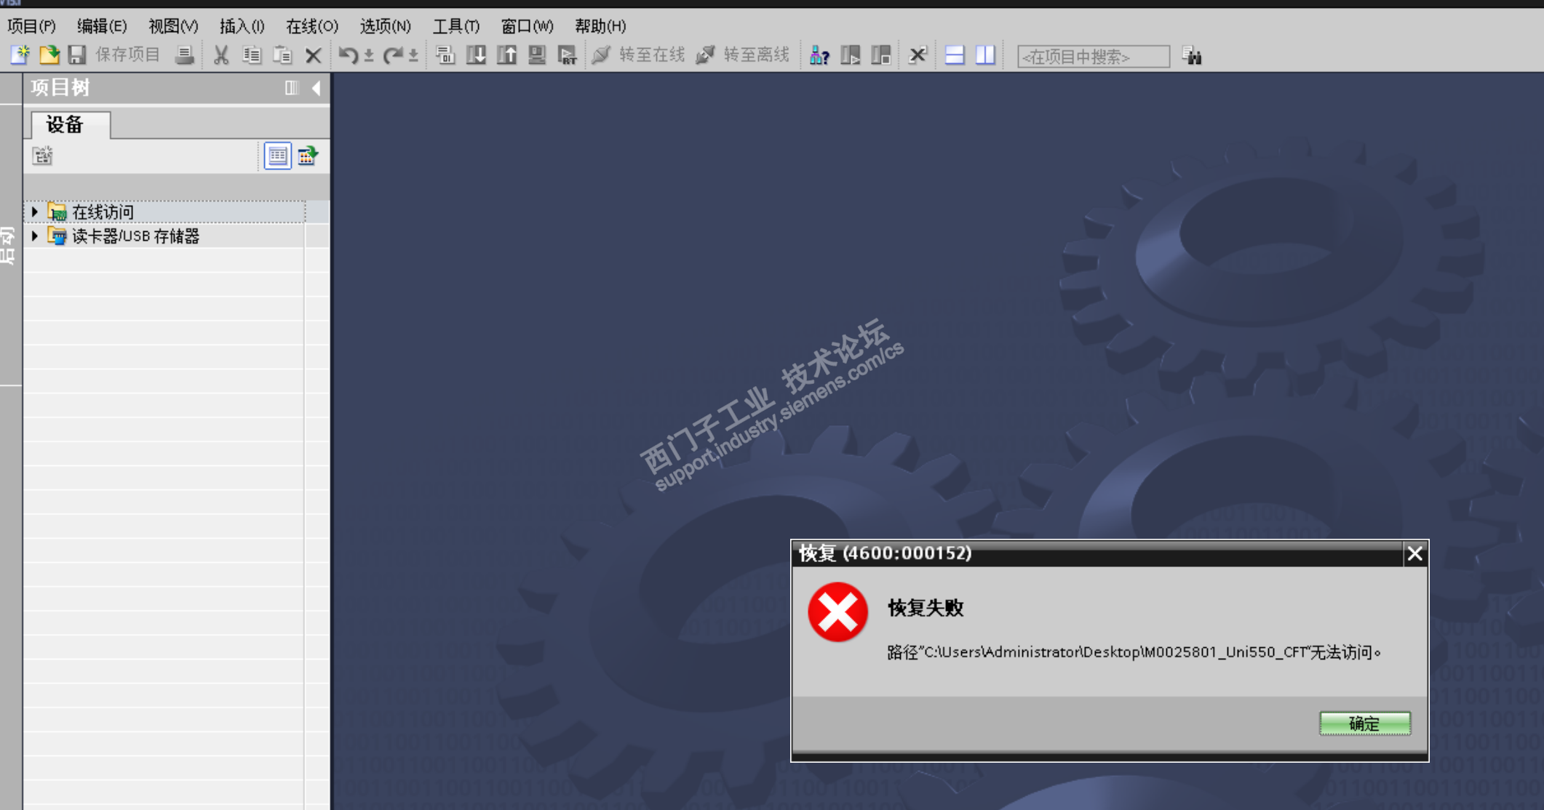1544x810 pixels.
Task: Click the cross-references X toolbar icon
Action: 918,55
